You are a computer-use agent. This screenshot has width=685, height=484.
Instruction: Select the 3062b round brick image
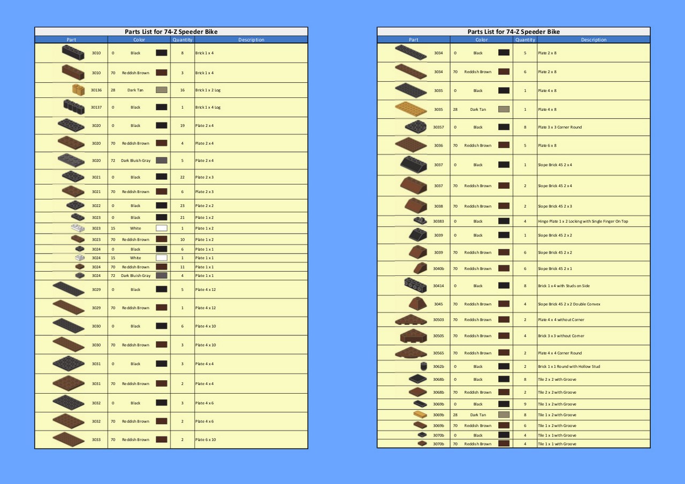coord(423,366)
